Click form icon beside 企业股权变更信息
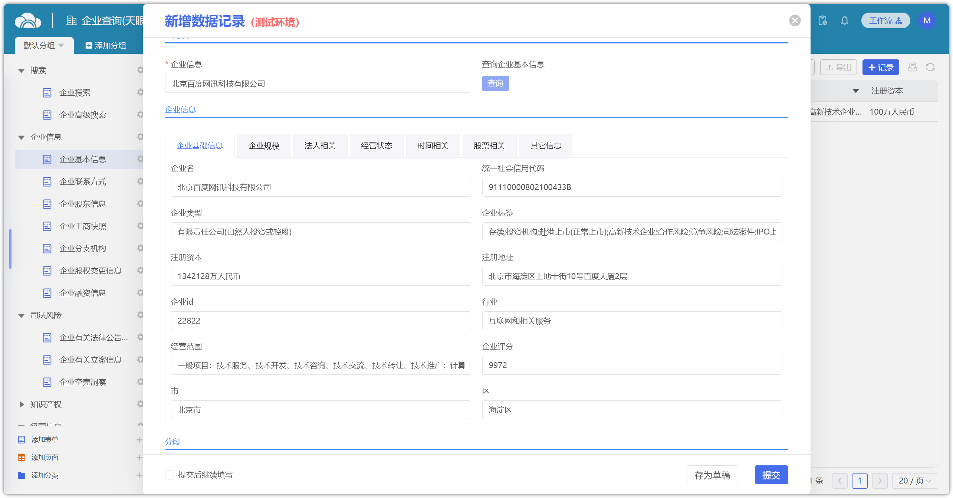The width and height of the screenshot is (953, 498). [x=47, y=271]
